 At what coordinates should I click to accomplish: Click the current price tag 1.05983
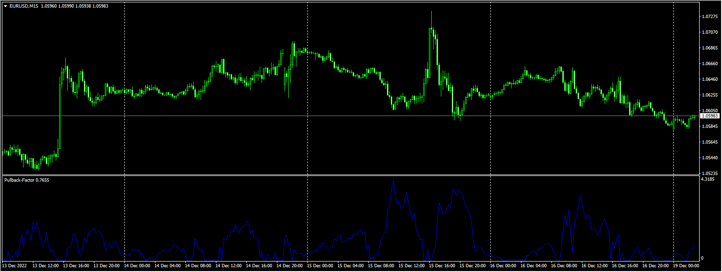click(x=710, y=116)
